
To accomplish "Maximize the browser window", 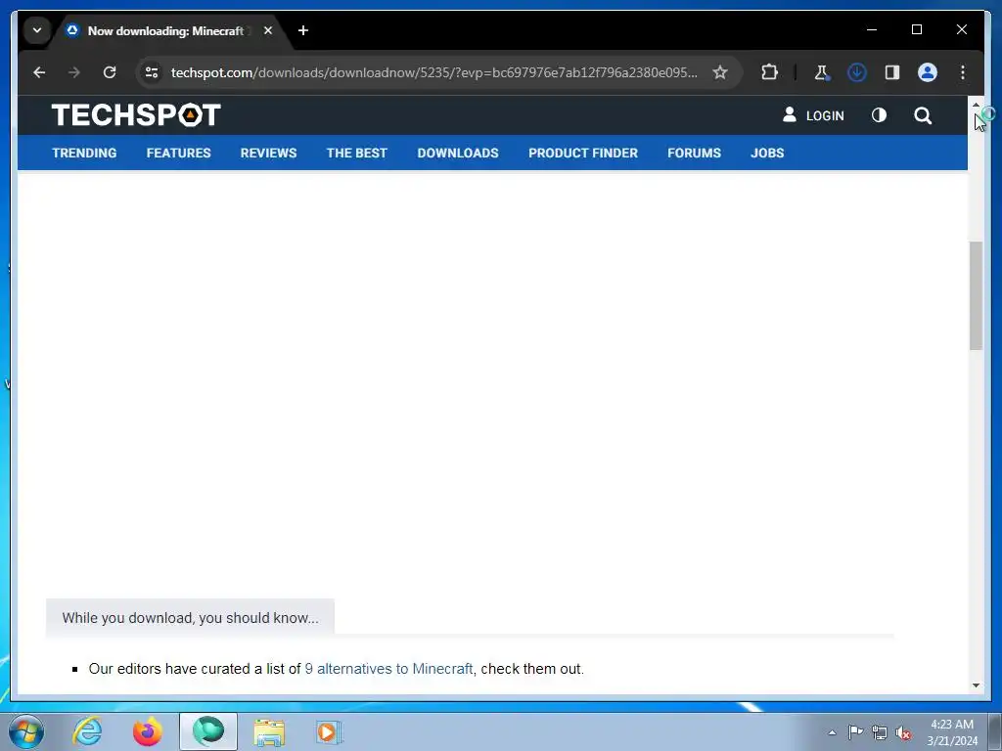I will click(916, 29).
